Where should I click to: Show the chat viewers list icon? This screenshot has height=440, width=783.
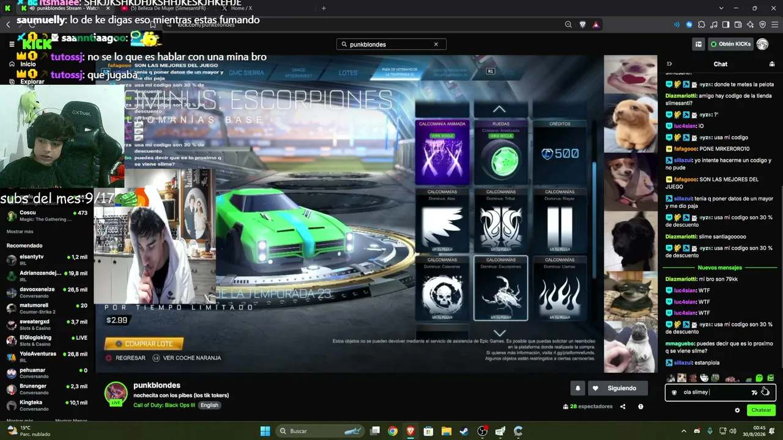tap(772, 64)
